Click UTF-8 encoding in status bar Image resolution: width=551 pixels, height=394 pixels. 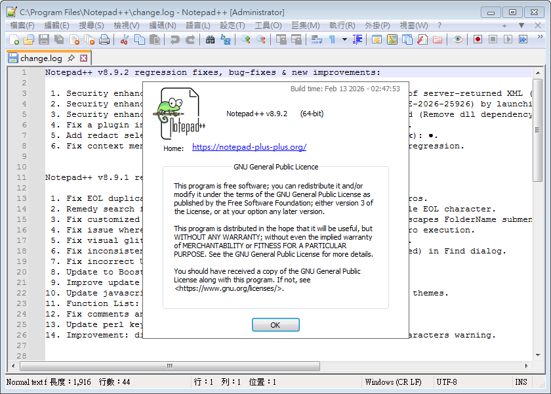(x=447, y=382)
